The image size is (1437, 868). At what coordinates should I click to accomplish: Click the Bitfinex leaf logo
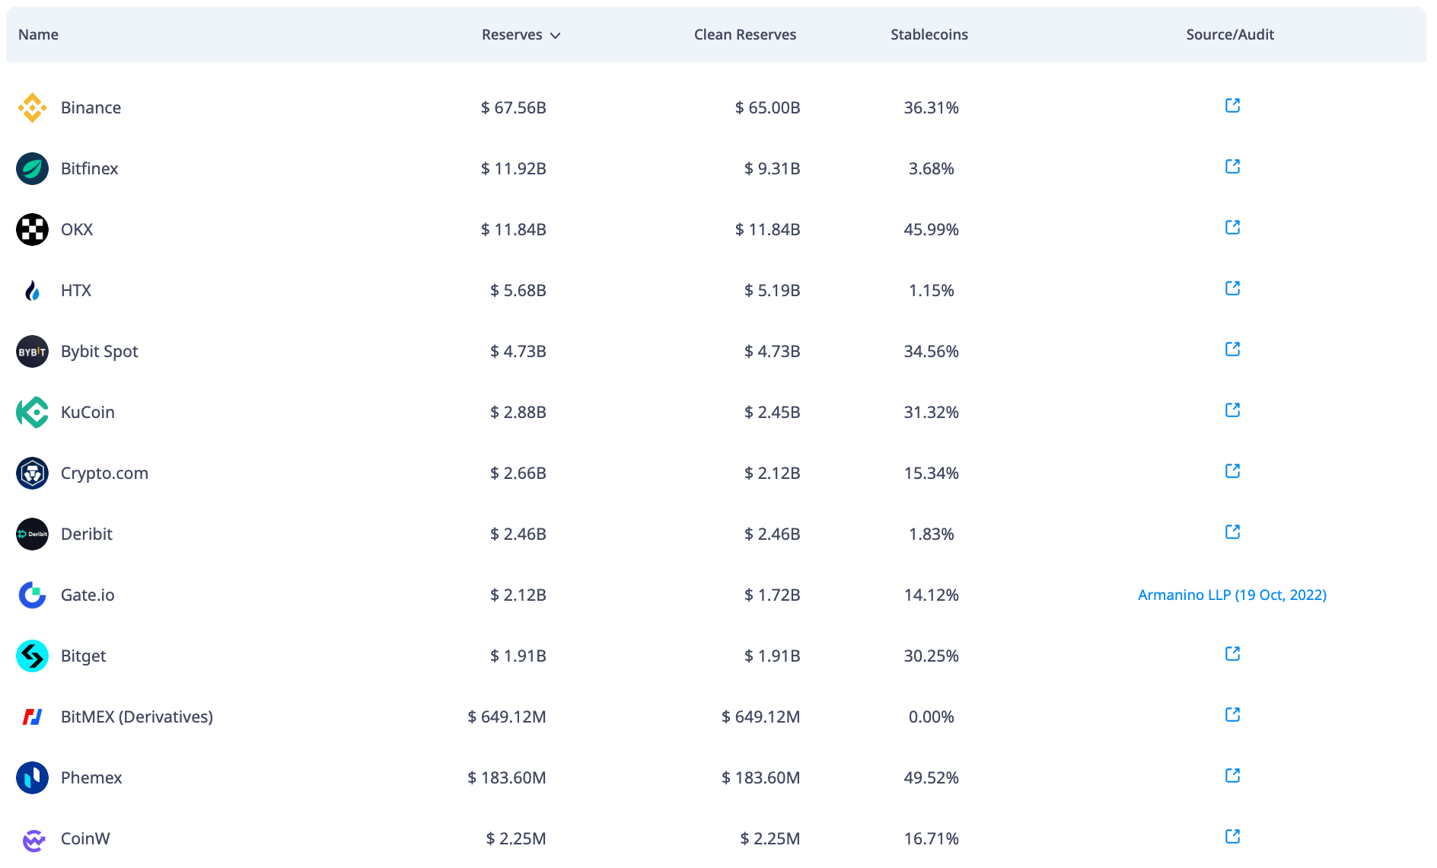(32, 168)
